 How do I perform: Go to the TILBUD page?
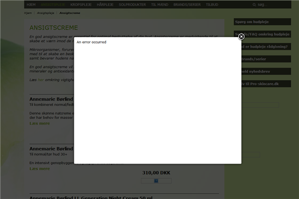[212, 4]
